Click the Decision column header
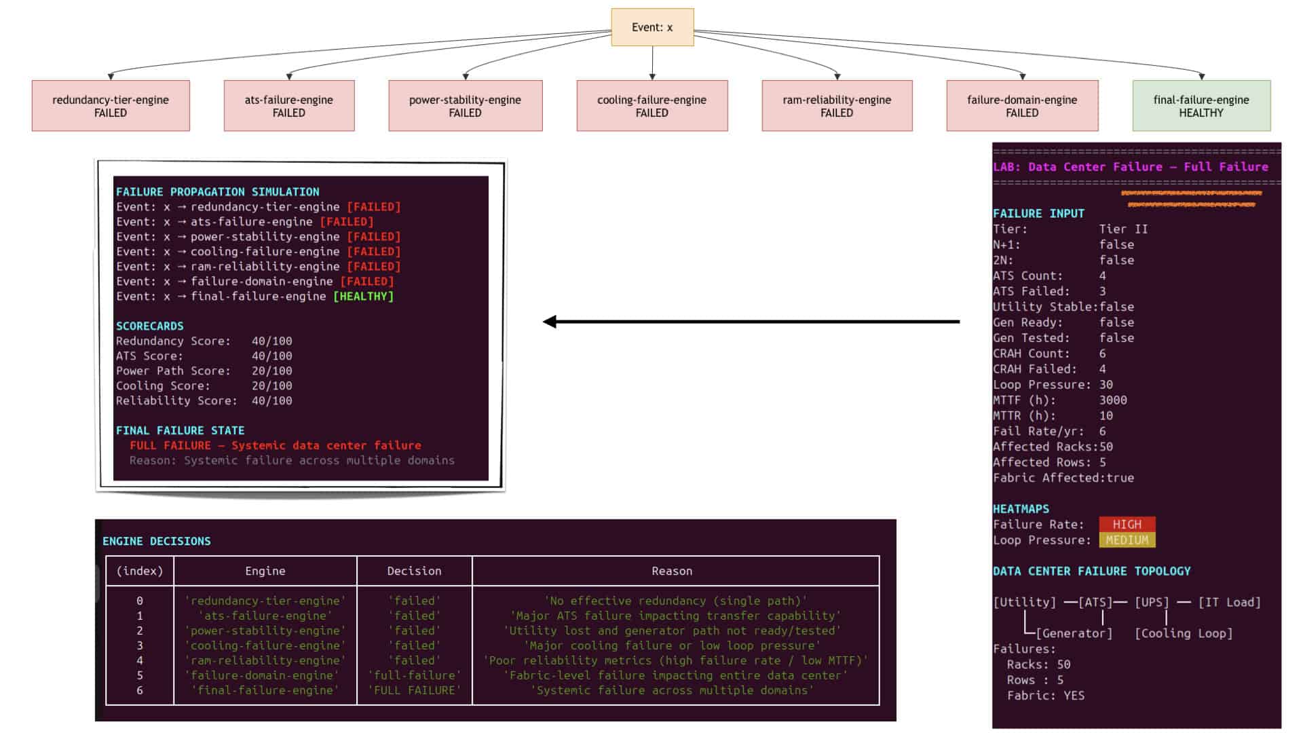The height and width of the screenshot is (733, 1303). pyautogui.click(x=415, y=571)
